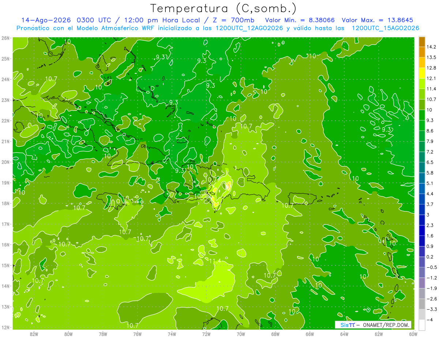Select valid-until time "1200UTC_15AGO2026"

(x=385, y=28)
